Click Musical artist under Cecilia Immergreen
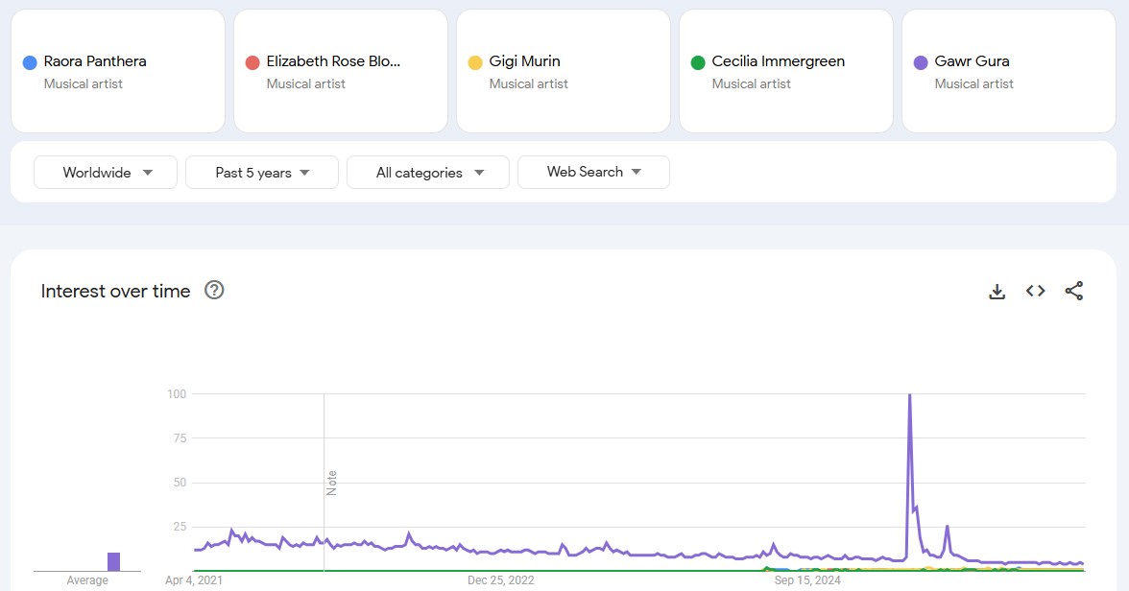The height and width of the screenshot is (591, 1129). 751,83
